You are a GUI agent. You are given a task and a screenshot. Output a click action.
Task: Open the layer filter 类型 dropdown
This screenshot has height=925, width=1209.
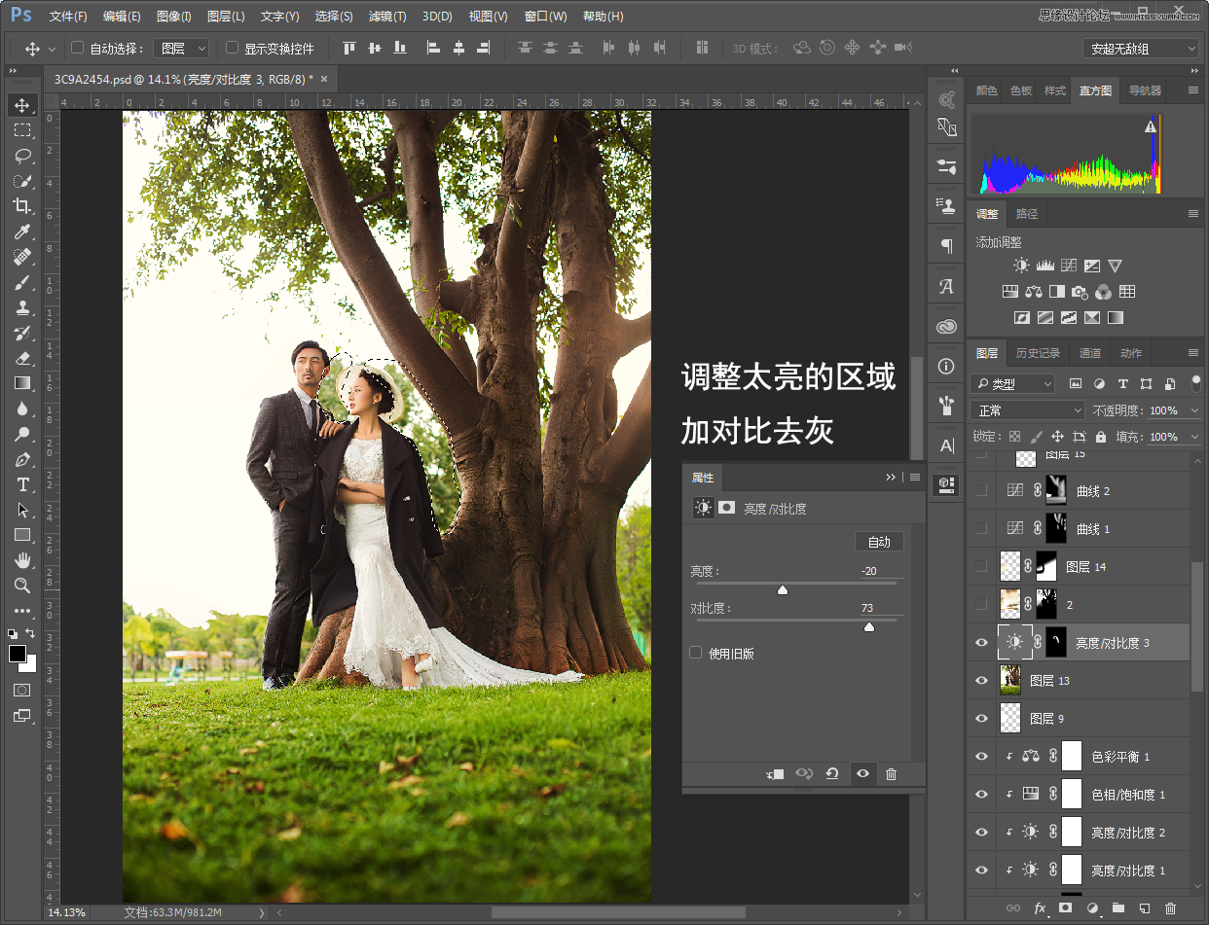(1012, 383)
